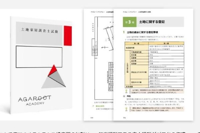Click the red and gray triangle graphic on the cover
The image size is (200, 133).
pos(54,76)
